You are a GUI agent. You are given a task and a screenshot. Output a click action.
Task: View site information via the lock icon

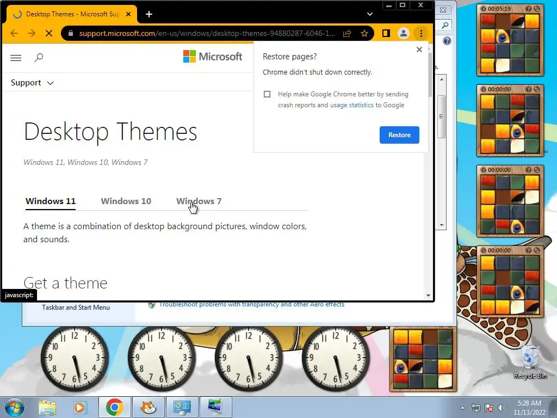pyautogui.click(x=71, y=33)
